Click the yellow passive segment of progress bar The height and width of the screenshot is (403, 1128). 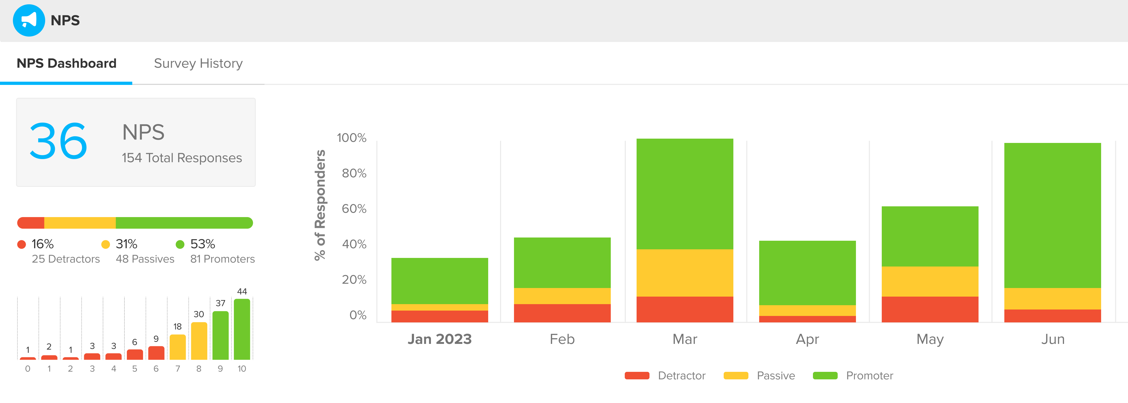pyautogui.click(x=80, y=223)
